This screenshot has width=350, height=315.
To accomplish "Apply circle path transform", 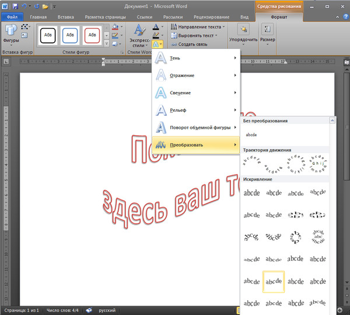I will [296, 164].
